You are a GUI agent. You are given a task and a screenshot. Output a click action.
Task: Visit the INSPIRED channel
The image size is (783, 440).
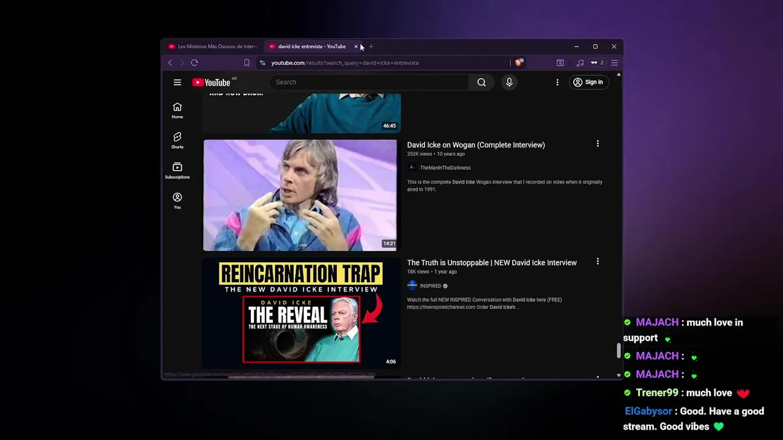tap(431, 286)
